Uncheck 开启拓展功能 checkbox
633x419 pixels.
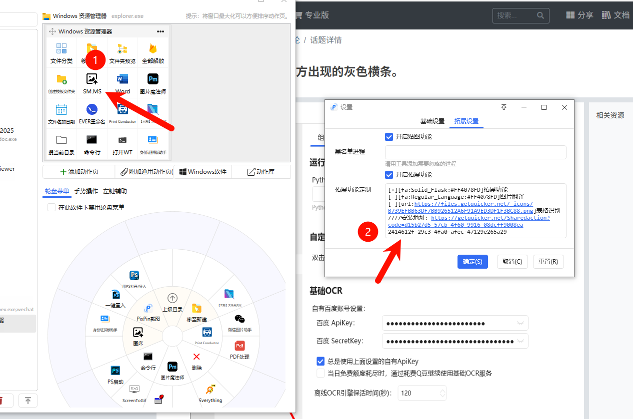[389, 175]
